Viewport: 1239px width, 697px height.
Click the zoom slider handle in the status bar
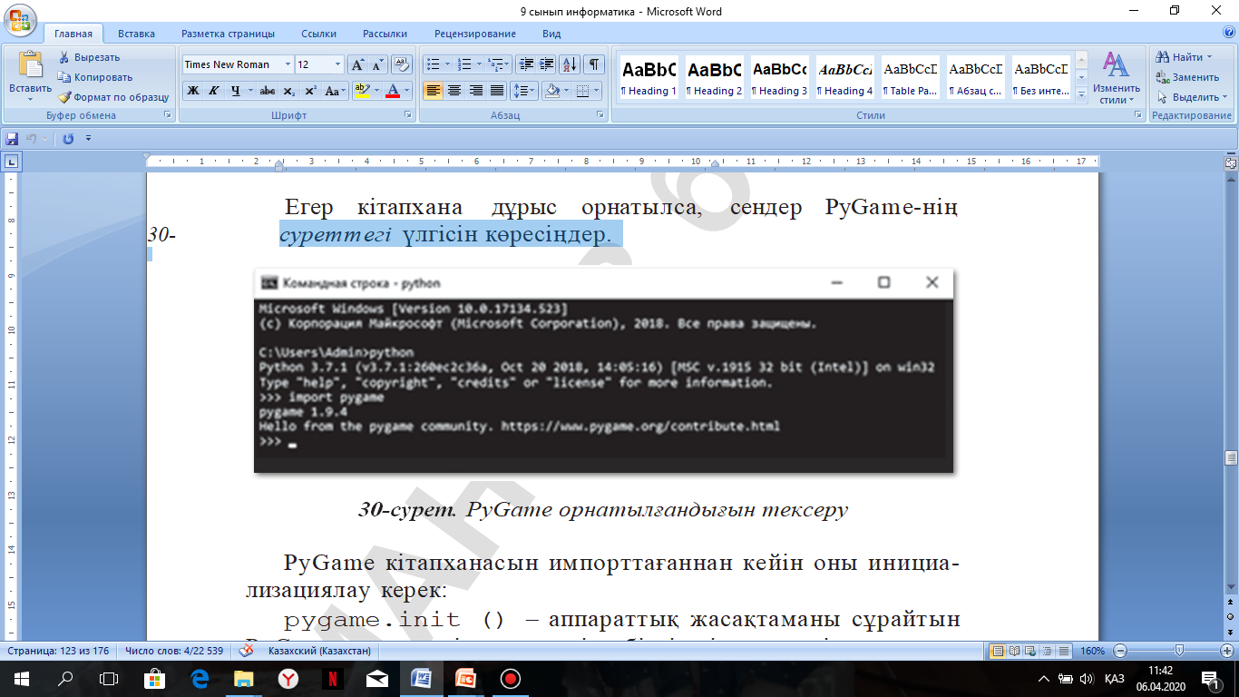1178,651
